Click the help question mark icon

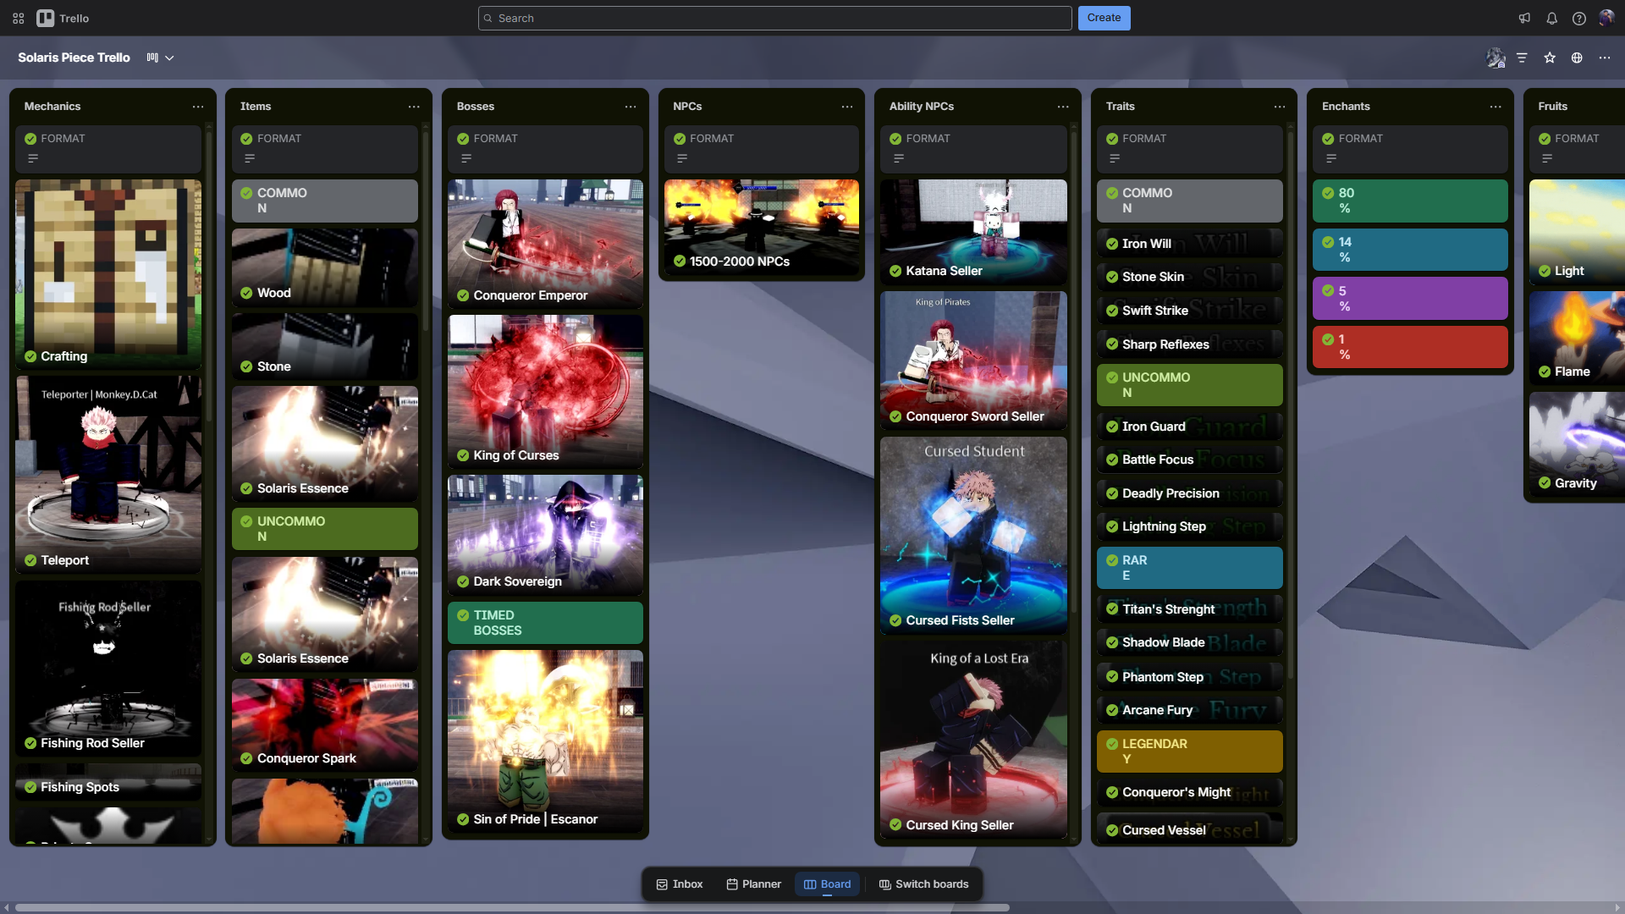1578,18
